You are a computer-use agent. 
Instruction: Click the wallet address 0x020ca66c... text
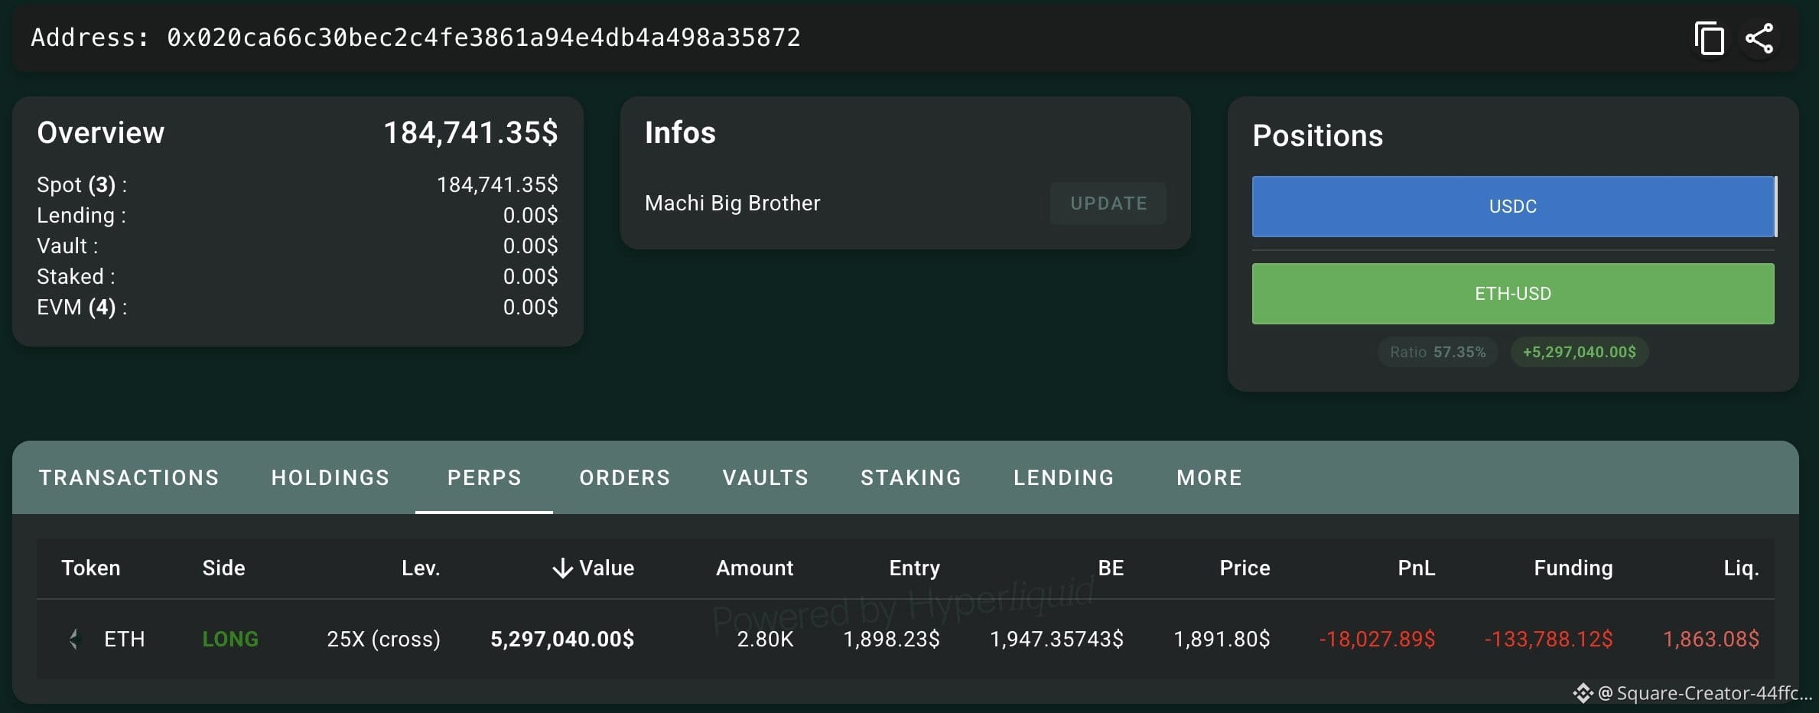click(483, 37)
